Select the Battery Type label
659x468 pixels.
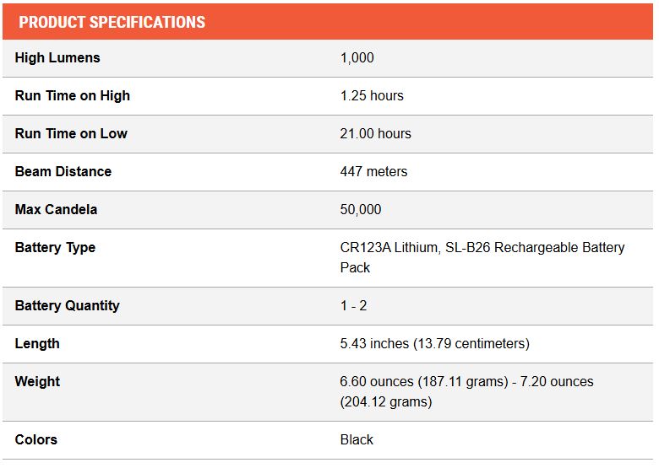click(x=55, y=248)
